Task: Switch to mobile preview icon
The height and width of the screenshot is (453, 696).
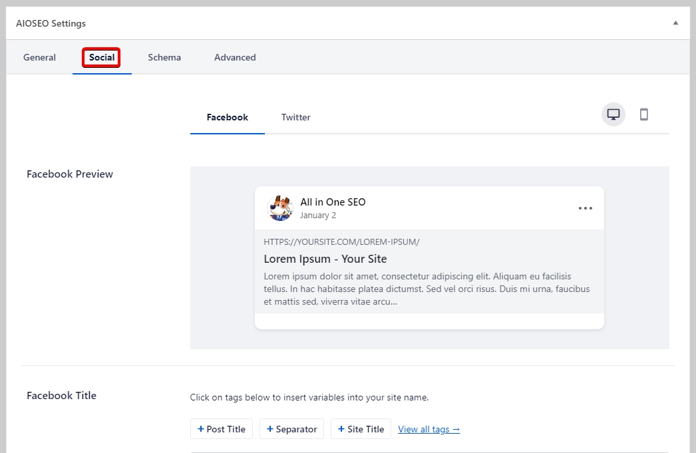Action: point(643,114)
